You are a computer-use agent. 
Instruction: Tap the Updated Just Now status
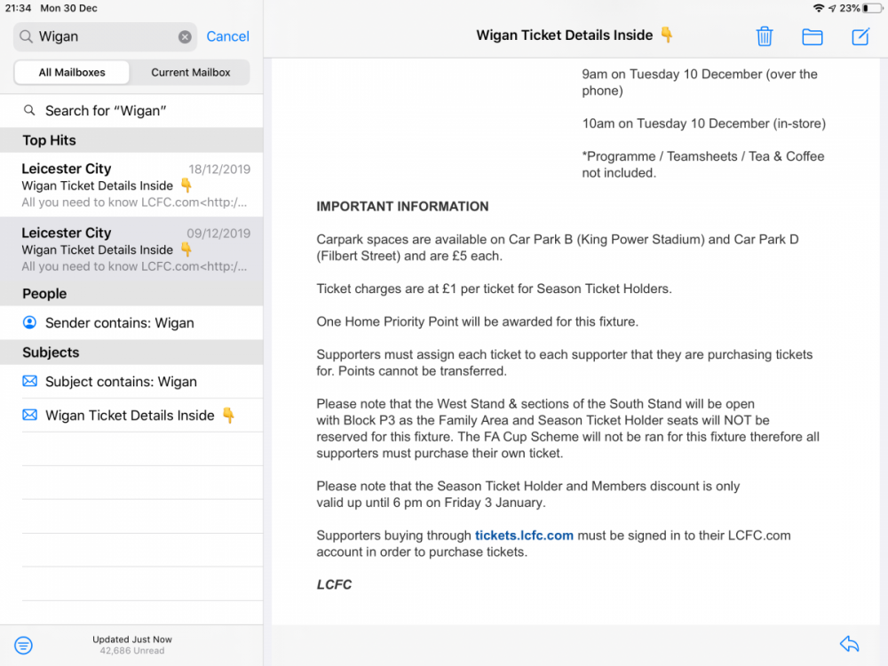tap(132, 639)
